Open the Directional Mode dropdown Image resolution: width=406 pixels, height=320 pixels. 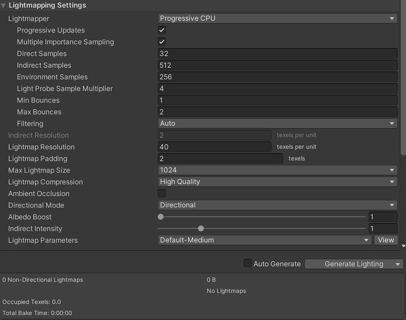tap(277, 205)
